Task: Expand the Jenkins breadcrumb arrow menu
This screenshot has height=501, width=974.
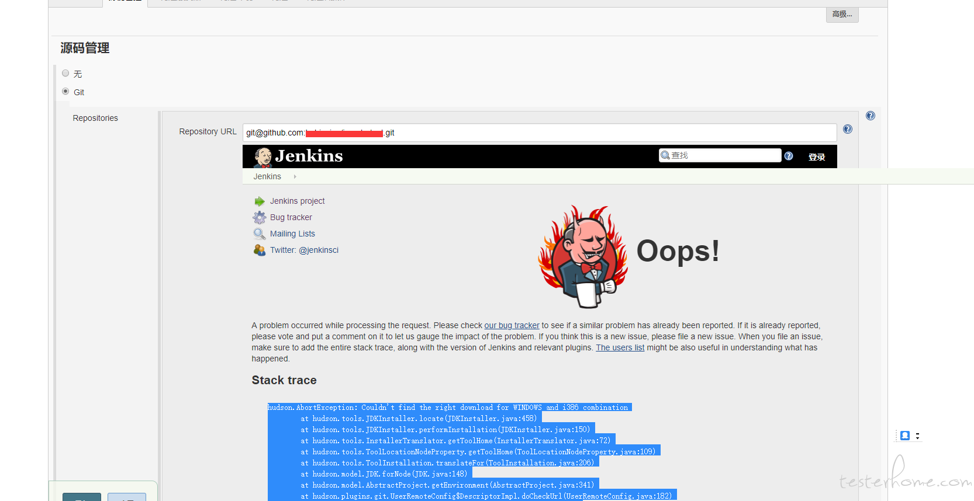Action: tap(295, 177)
